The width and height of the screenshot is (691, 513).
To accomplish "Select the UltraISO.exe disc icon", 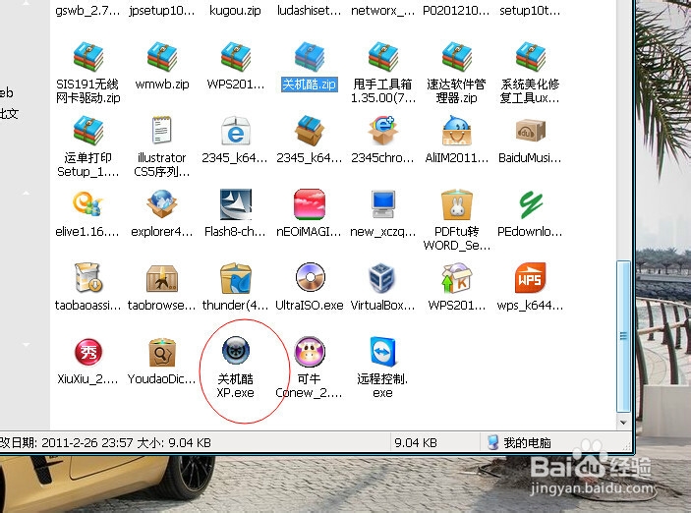I will pyautogui.click(x=311, y=277).
